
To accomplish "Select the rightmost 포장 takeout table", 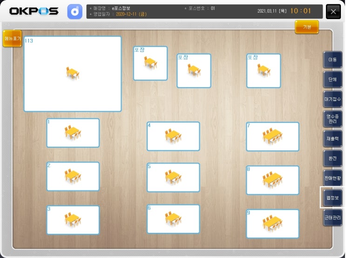I will click(x=264, y=71).
